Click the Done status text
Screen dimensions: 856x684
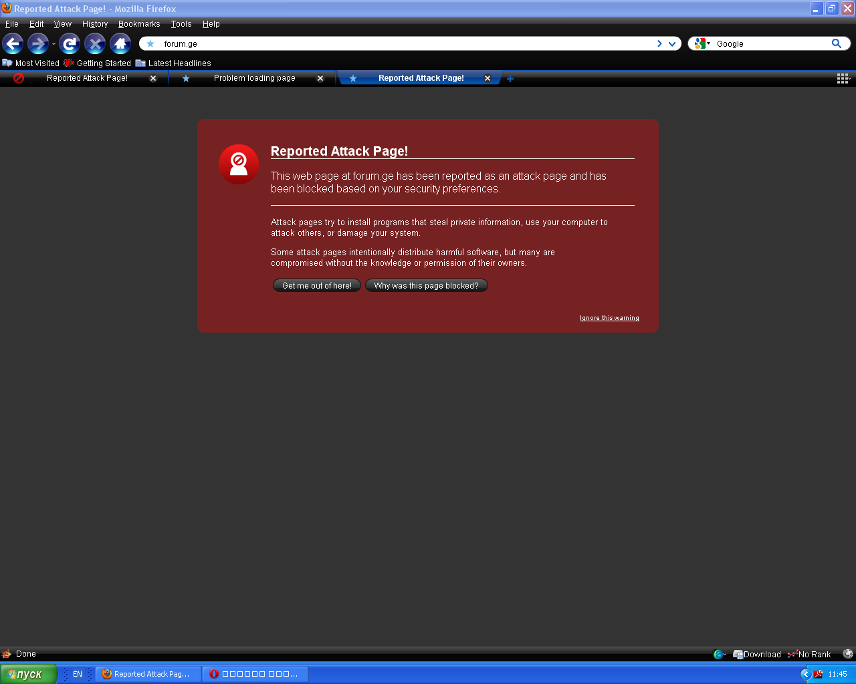(26, 654)
